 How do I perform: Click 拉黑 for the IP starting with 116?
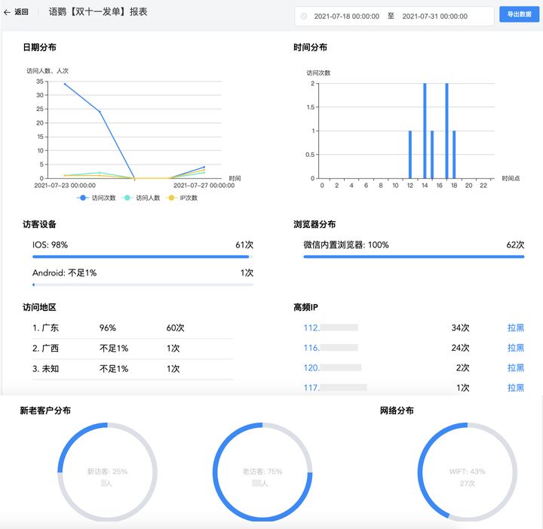click(x=515, y=348)
